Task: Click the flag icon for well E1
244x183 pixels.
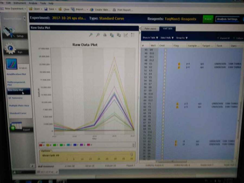Action: point(179,64)
